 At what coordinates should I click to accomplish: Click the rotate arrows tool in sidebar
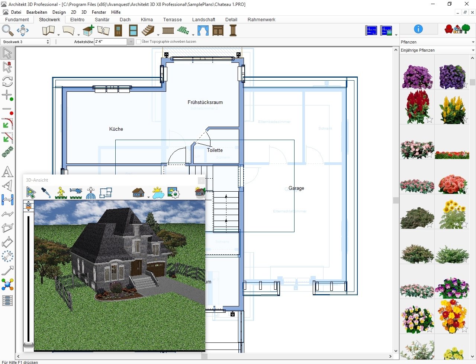[x=7, y=81]
